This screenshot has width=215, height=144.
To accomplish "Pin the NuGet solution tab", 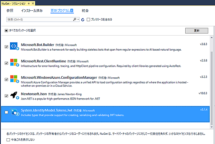I will click(x=29, y=4).
